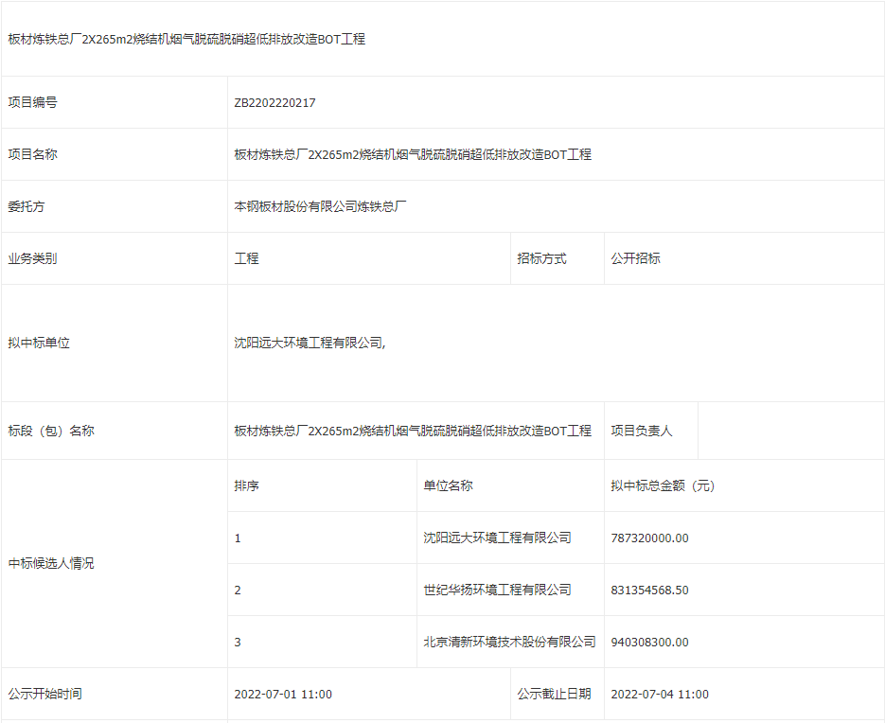This screenshot has width=885, height=723.
Task: Click the start time 2022-07-01 11:00
Action: pos(283,695)
